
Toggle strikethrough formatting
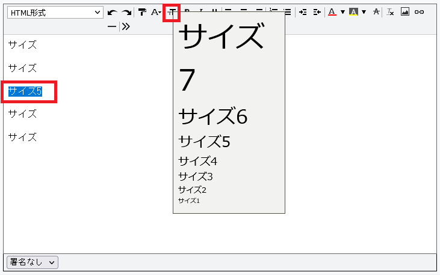376,12
